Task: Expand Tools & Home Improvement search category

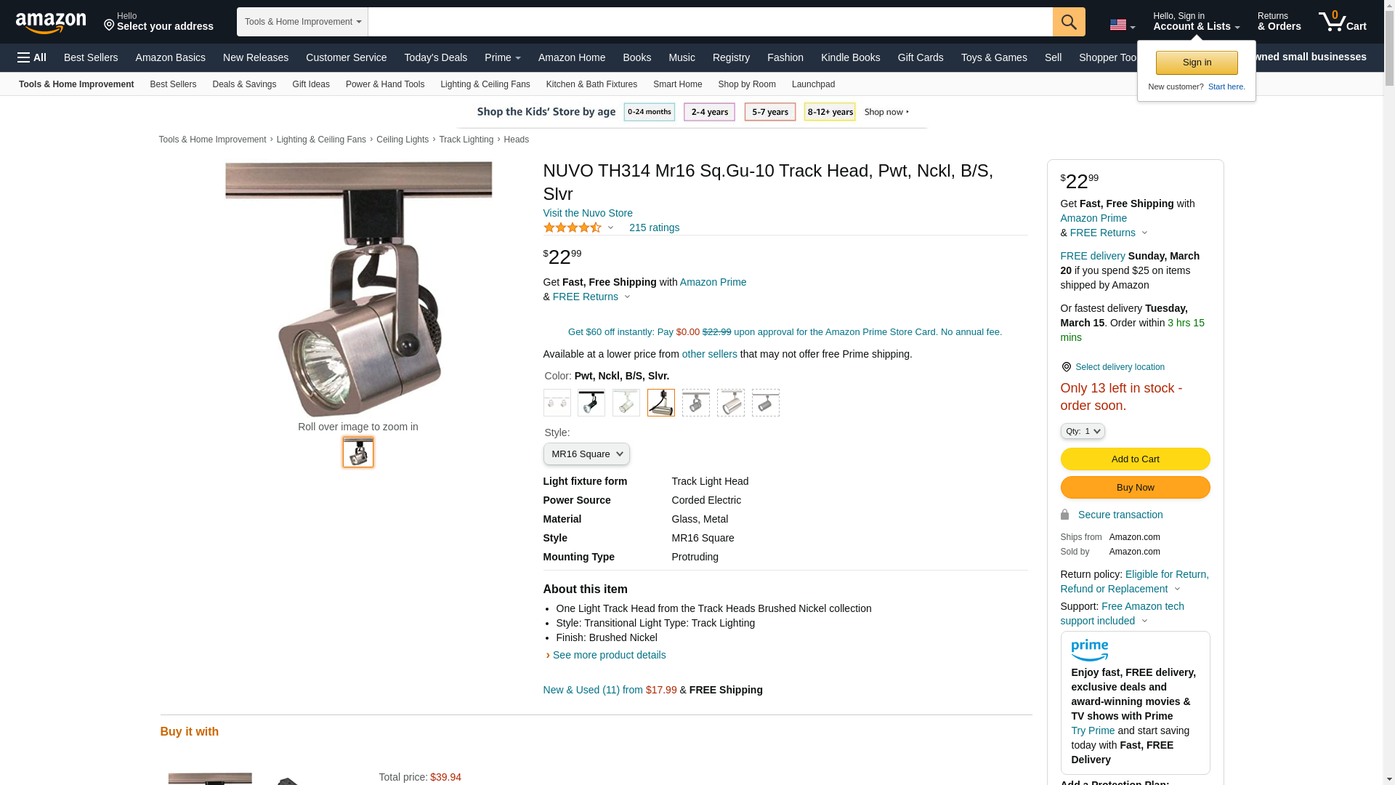Action: coord(302,22)
